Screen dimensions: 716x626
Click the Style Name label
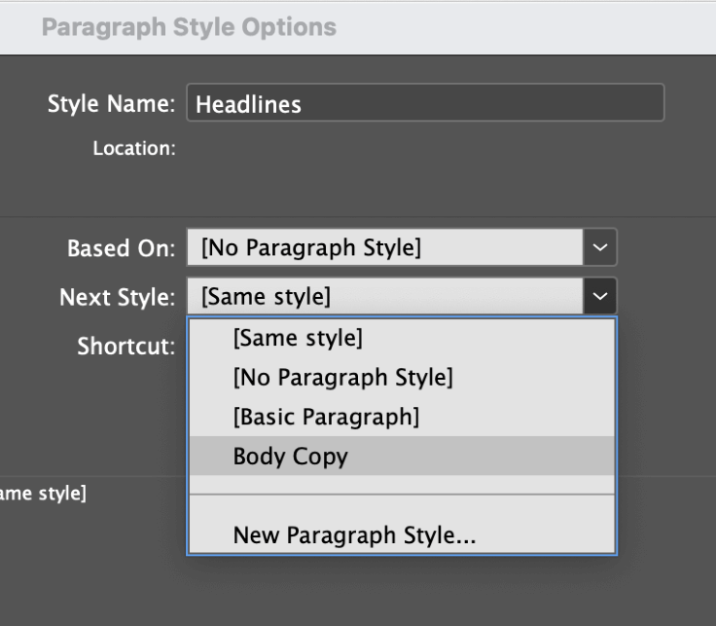112,104
